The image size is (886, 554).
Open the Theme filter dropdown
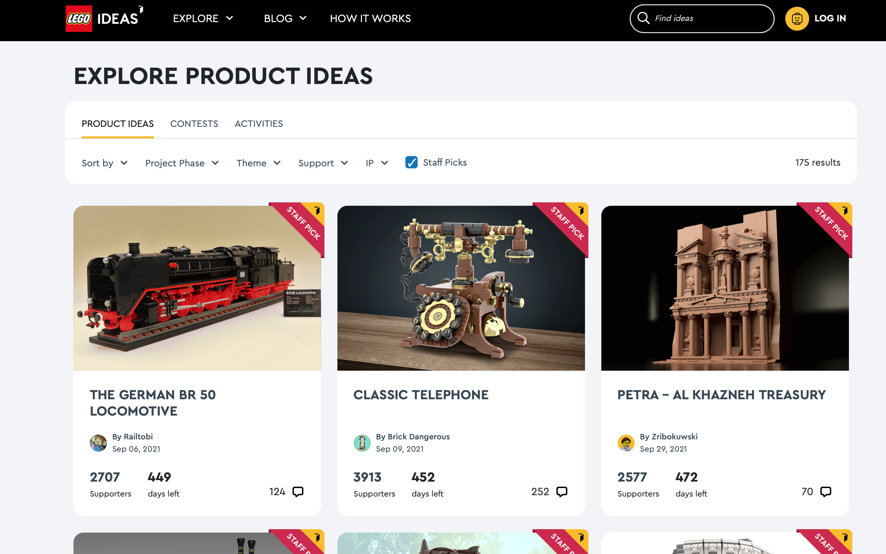click(x=258, y=163)
